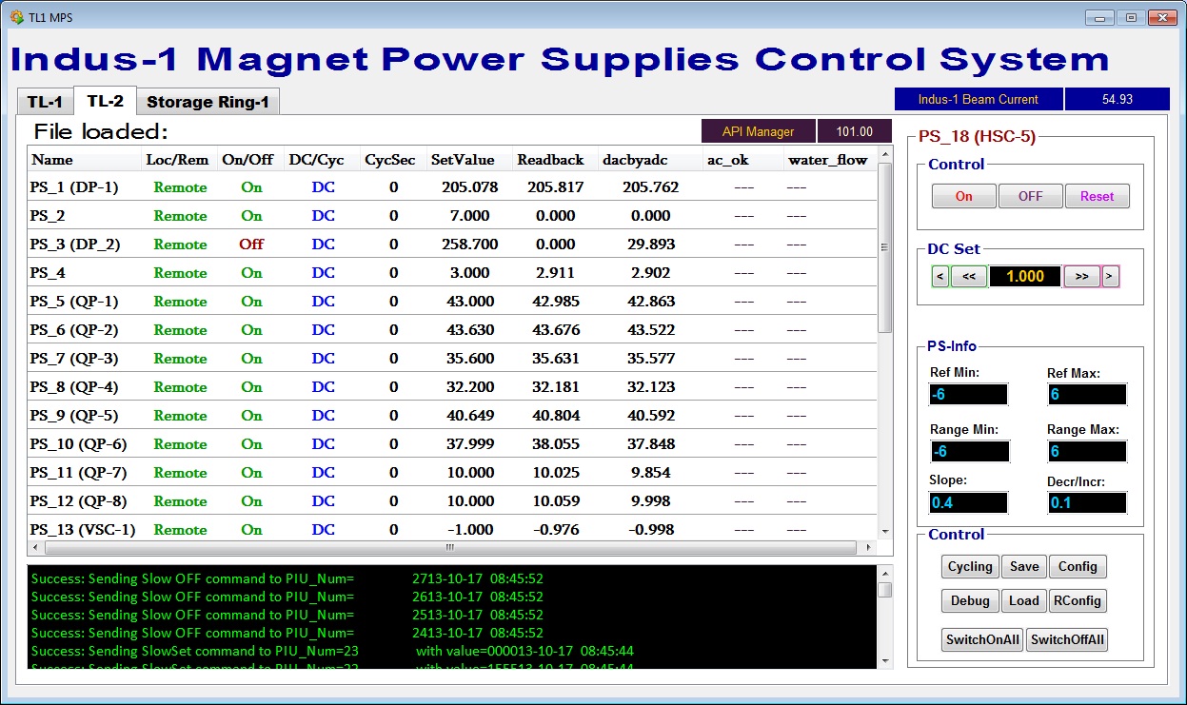Viewport: 1187px width, 705px height.
Task: Click the dacbyadc column header
Action: click(650, 160)
